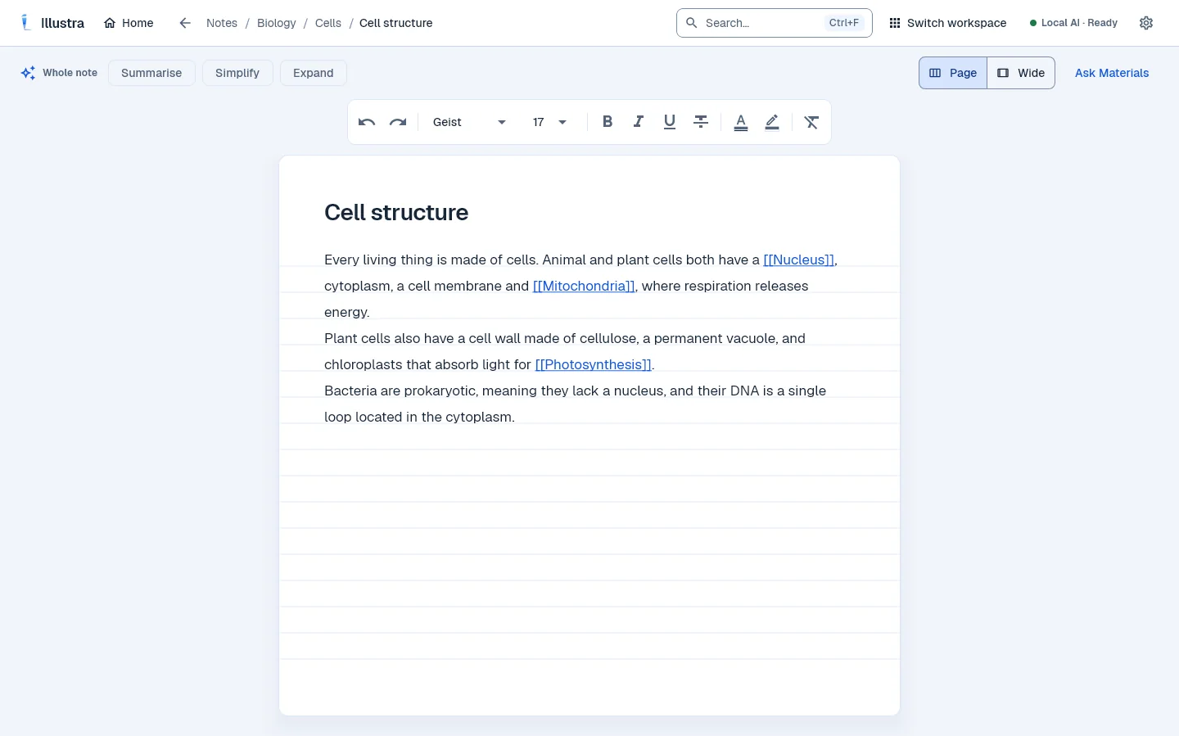Toggle bold formatting

608,122
